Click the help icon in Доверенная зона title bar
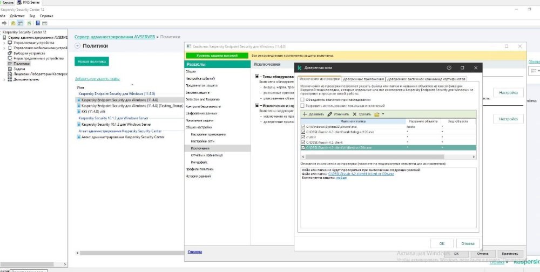 coord(449,68)
